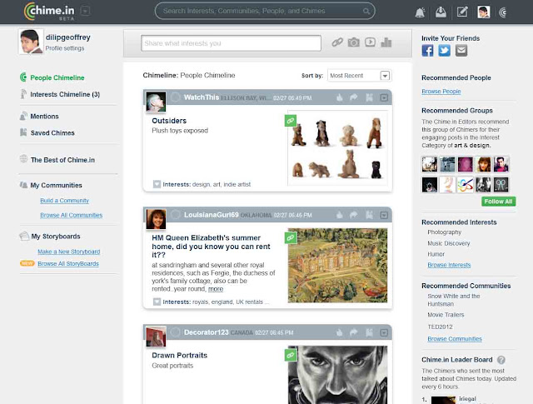
Task: Click the search magnifier icon
Action: [x=366, y=11]
